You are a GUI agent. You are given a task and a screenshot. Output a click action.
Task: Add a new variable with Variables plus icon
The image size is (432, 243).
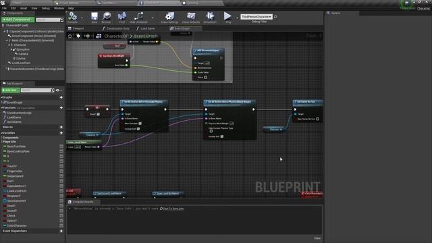61,133
